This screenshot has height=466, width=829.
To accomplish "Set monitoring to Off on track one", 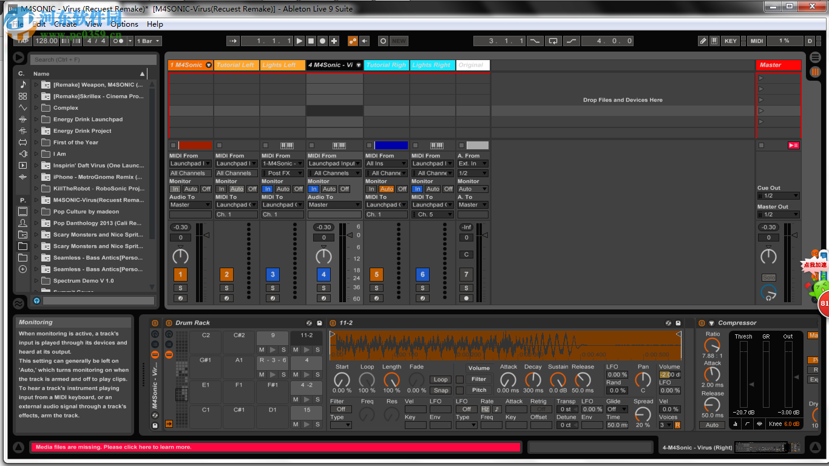I will tap(207, 189).
